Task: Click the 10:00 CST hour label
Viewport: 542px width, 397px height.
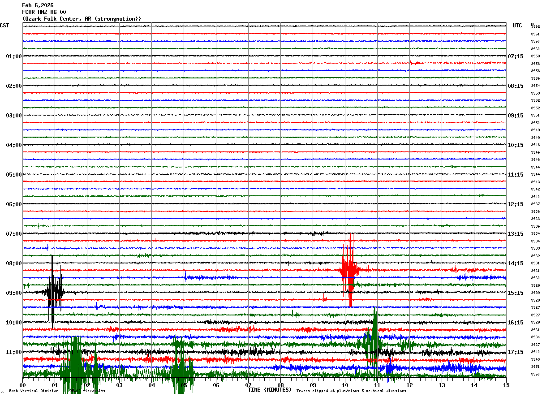Action: coord(14,323)
